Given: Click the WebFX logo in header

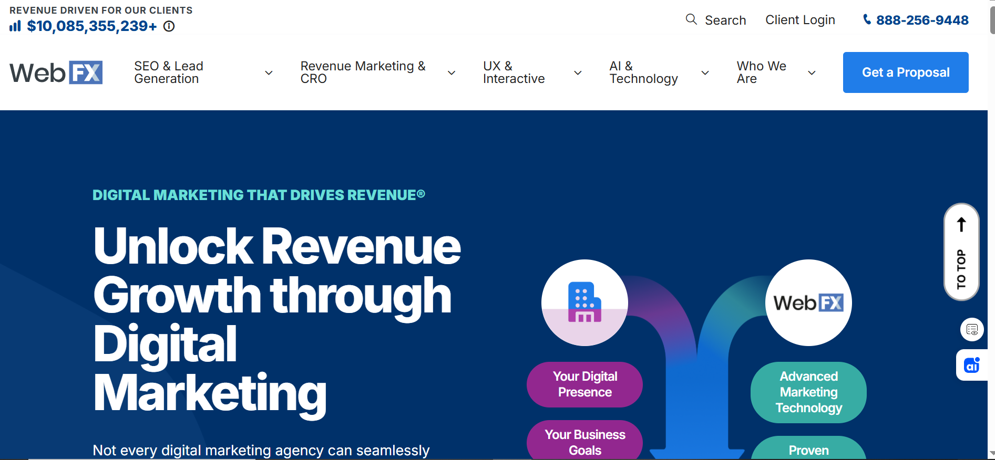Looking at the screenshot, I should coord(56,72).
